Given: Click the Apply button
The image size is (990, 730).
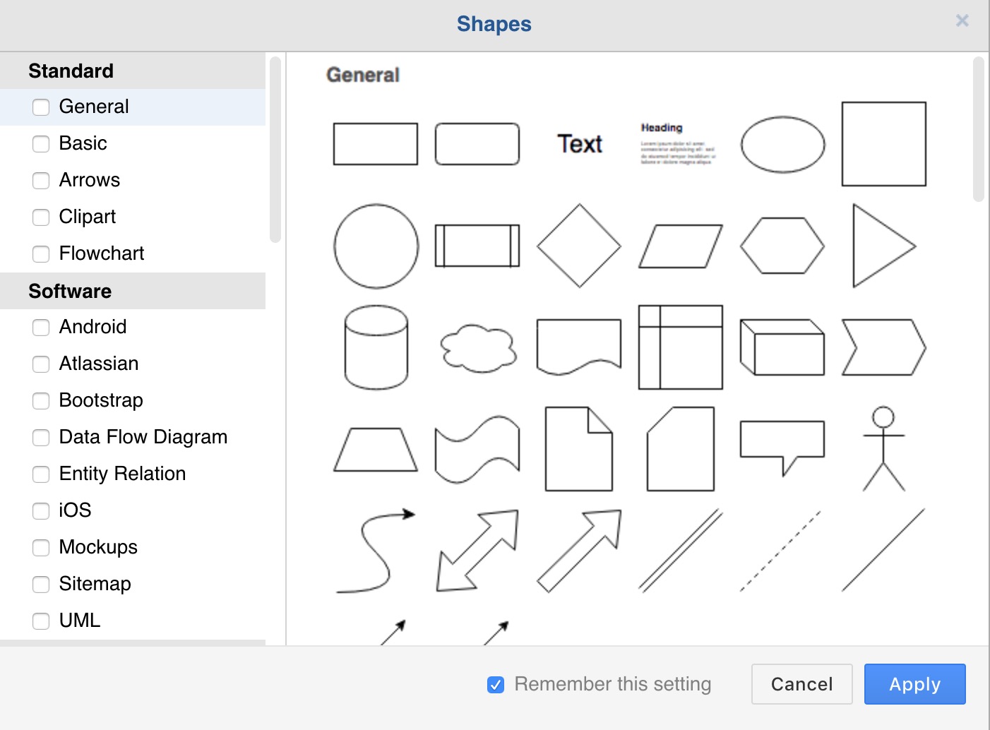Looking at the screenshot, I should pos(914,684).
